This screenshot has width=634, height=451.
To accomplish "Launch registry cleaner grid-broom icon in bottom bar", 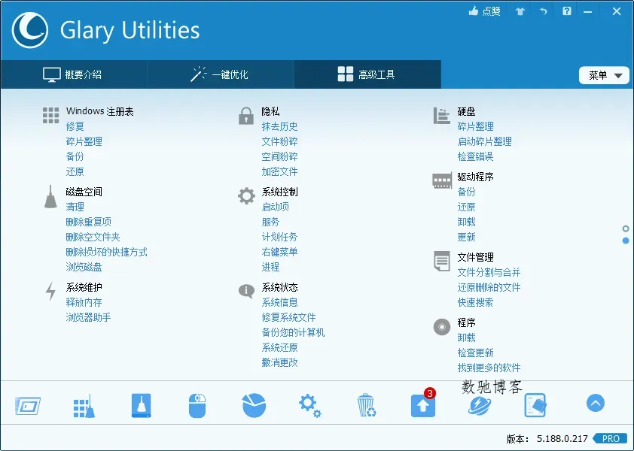I will (84, 406).
